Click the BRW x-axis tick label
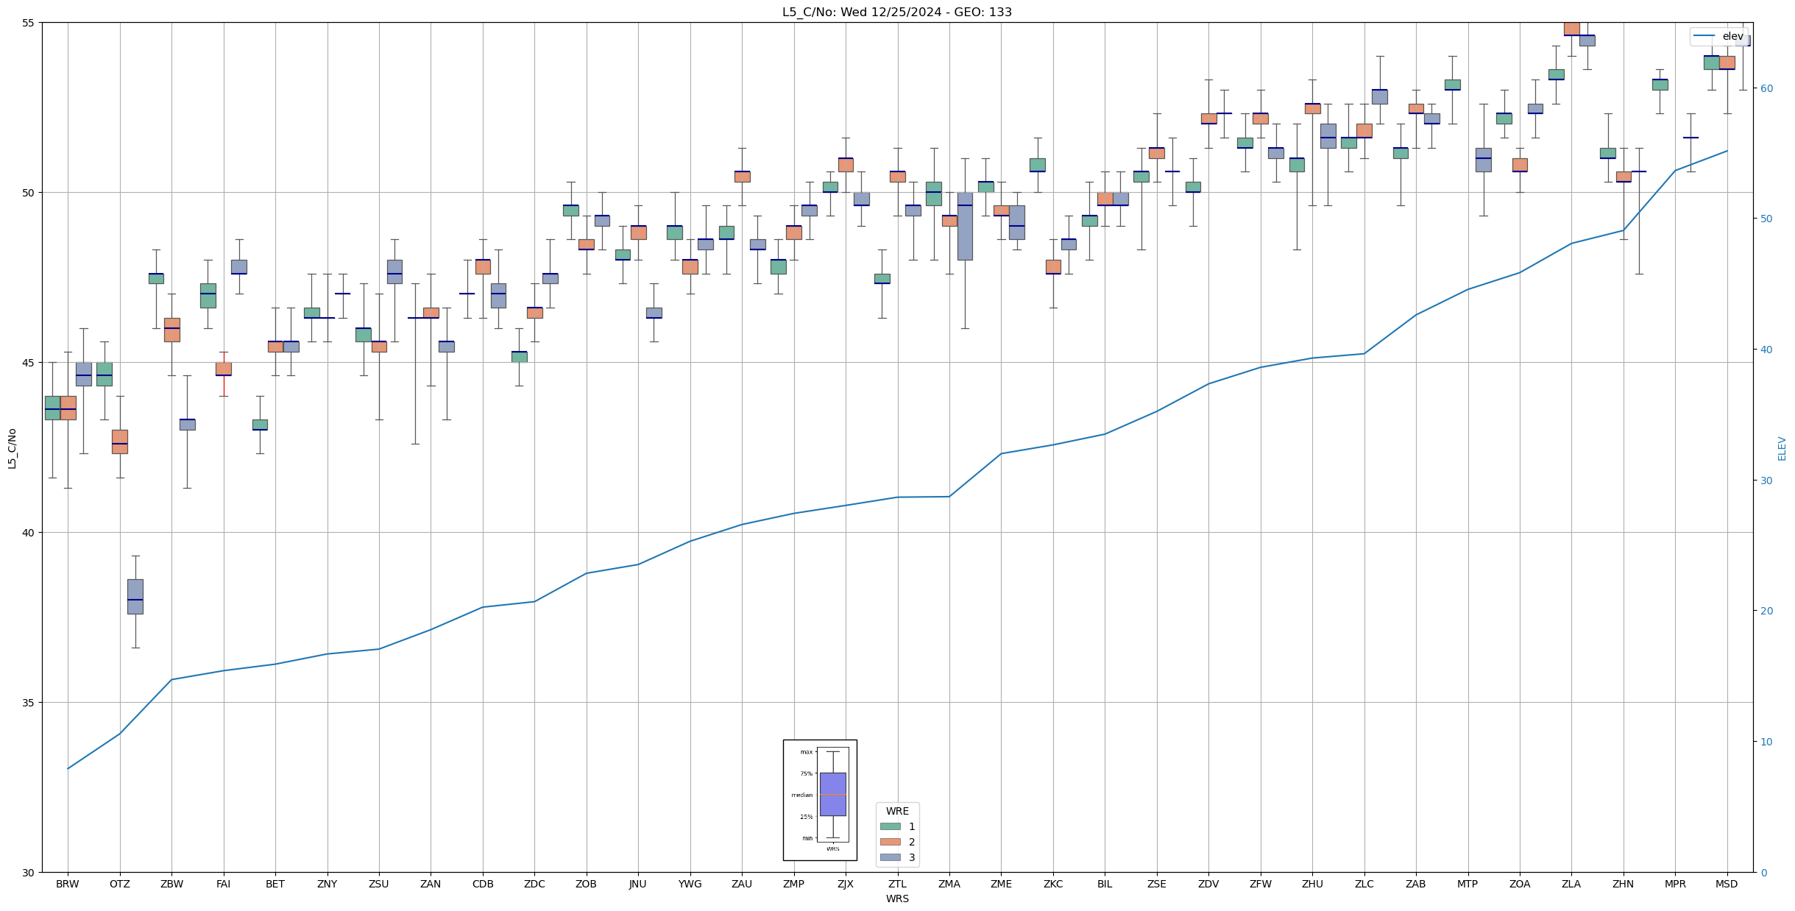 tap(68, 884)
